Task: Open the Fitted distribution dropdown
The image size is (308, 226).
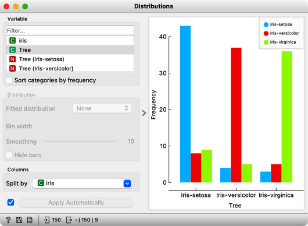Action: [102, 108]
